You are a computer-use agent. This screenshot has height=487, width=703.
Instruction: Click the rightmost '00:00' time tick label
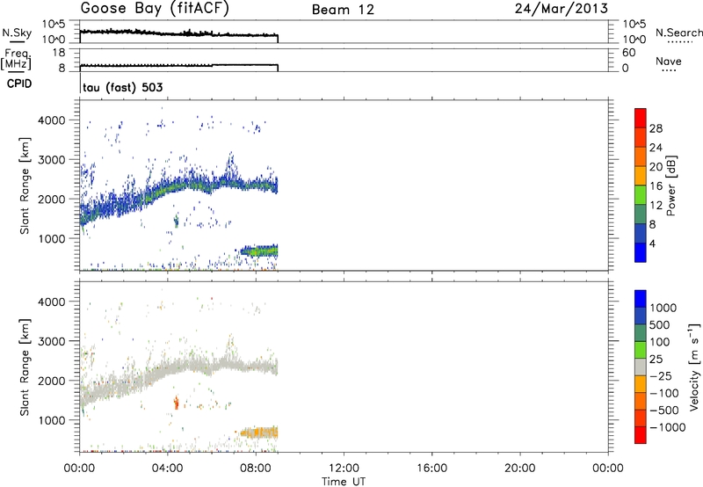pyautogui.click(x=608, y=469)
